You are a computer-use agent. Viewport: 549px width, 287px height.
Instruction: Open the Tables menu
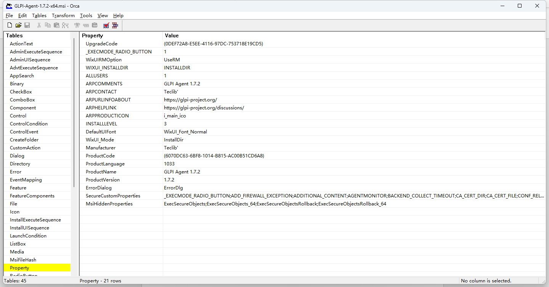(x=39, y=16)
